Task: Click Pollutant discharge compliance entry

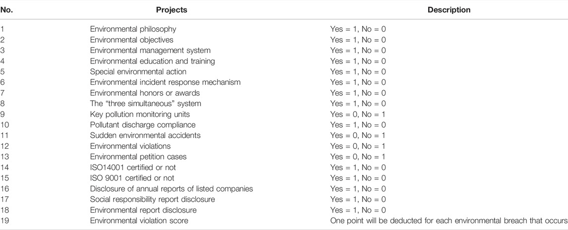Action: tap(143, 125)
